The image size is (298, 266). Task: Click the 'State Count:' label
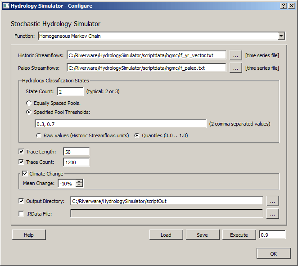click(40, 91)
